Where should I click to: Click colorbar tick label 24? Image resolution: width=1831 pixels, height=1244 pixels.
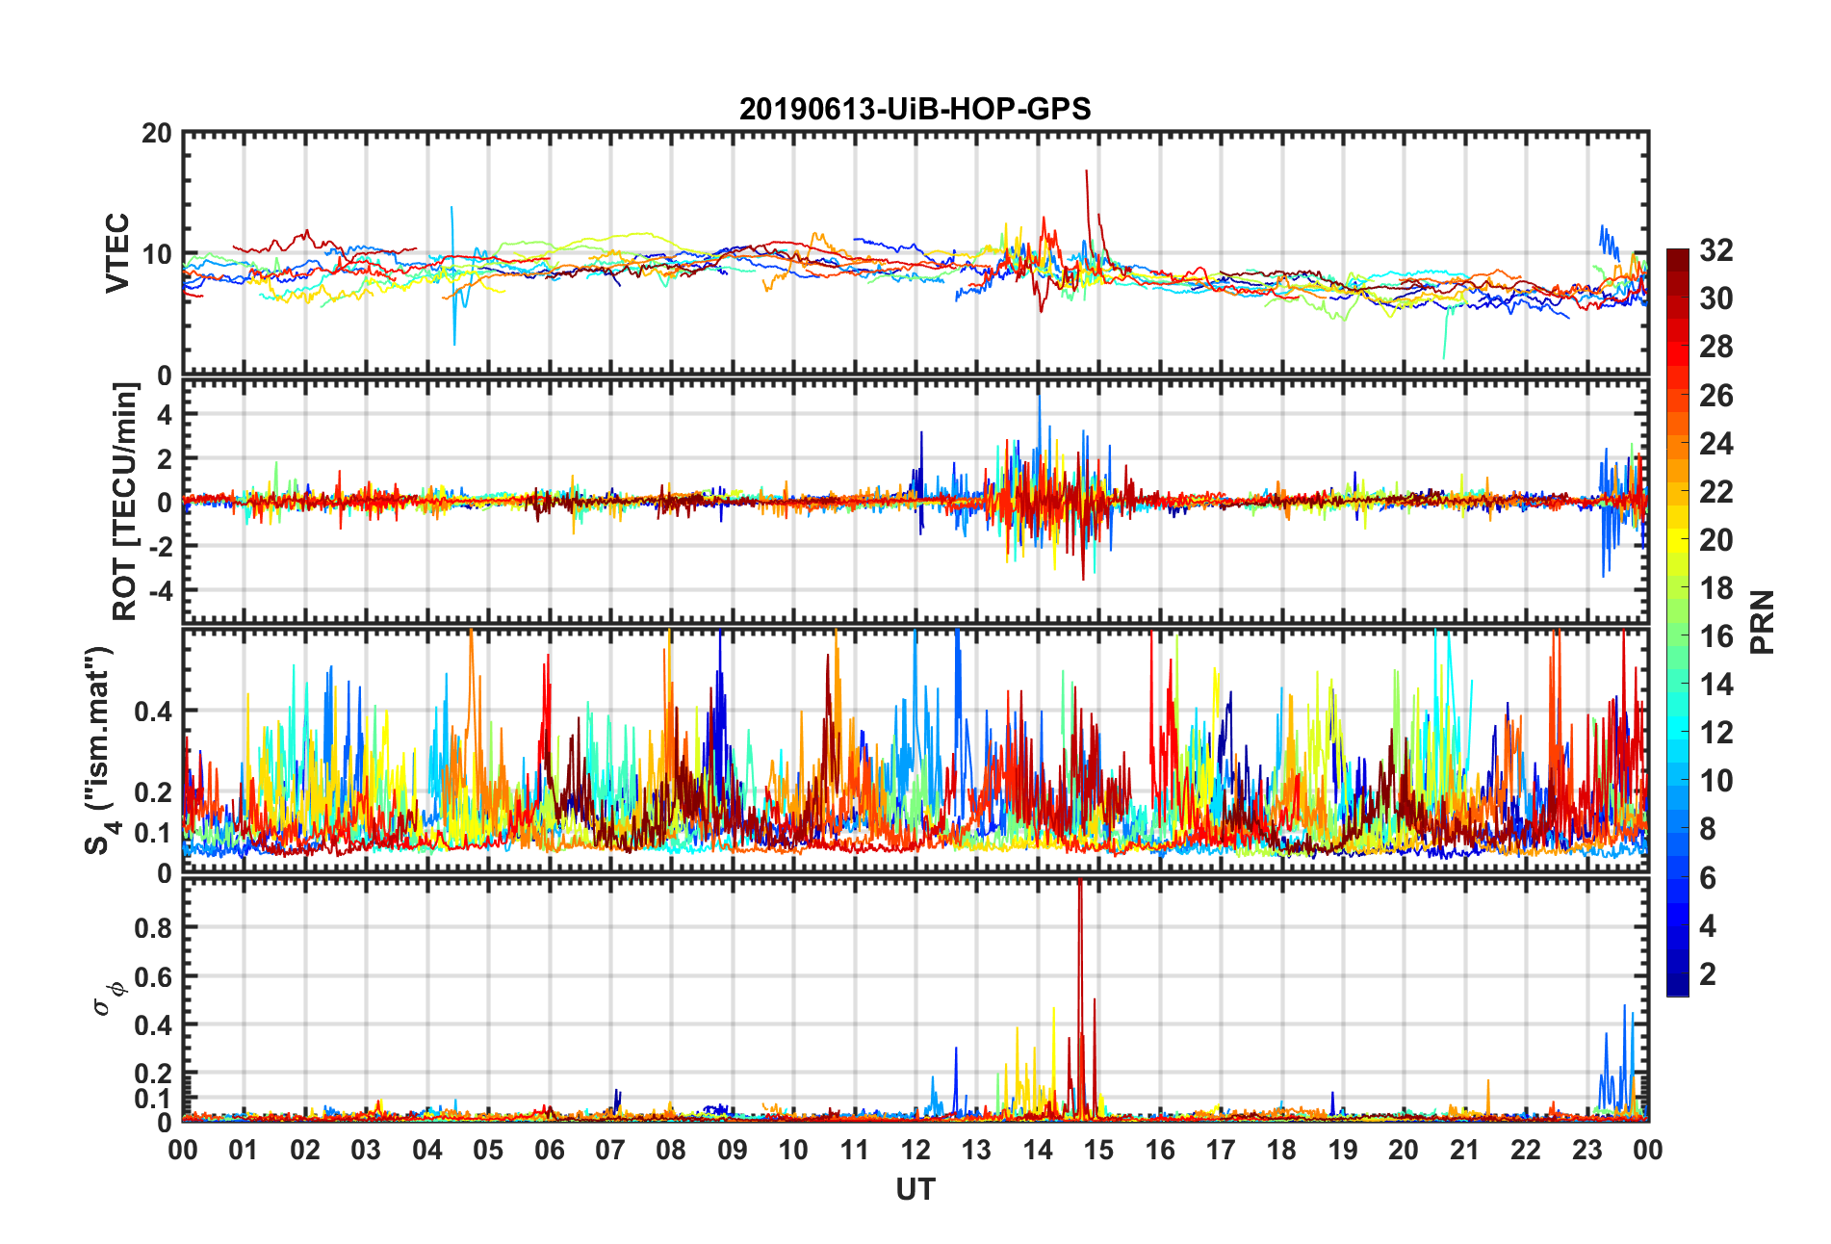point(1715,444)
